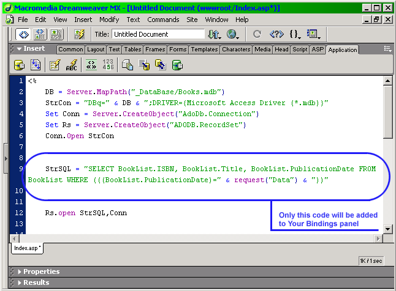The height and width of the screenshot is (291, 396).
Task: Select the Templates insert tab
Action: (204, 50)
